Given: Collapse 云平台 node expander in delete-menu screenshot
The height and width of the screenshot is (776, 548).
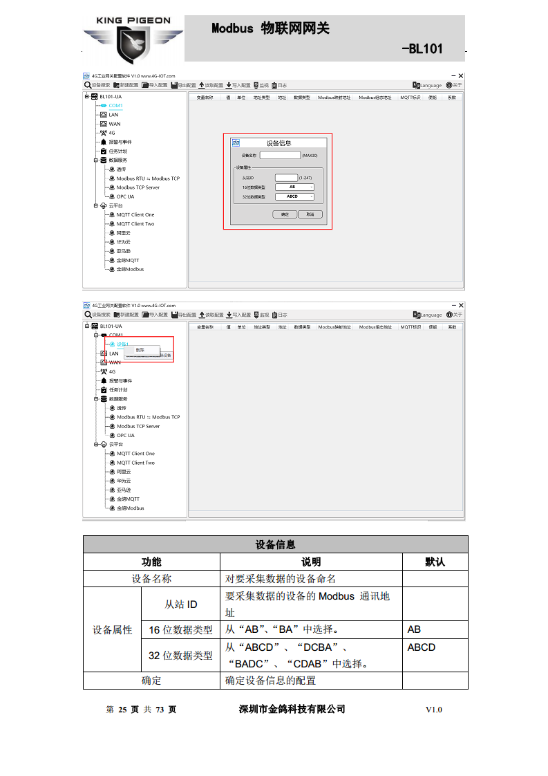Looking at the screenshot, I should click(x=97, y=445).
